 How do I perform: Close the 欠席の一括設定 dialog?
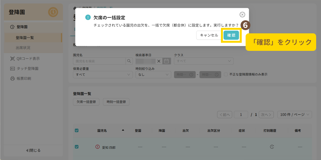[242, 15]
